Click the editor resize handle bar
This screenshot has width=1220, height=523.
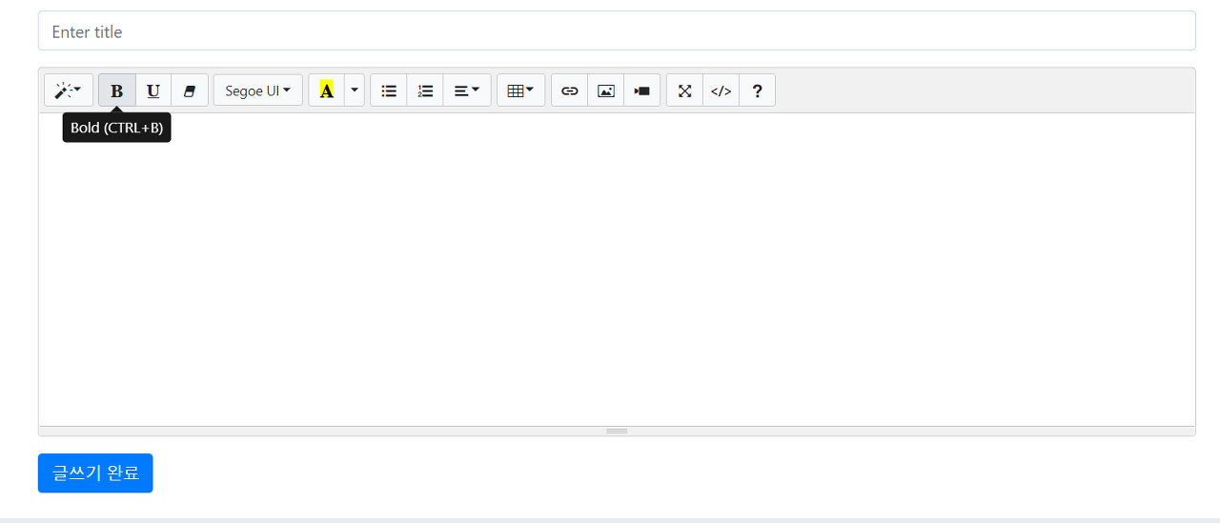[x=617, y=431]
